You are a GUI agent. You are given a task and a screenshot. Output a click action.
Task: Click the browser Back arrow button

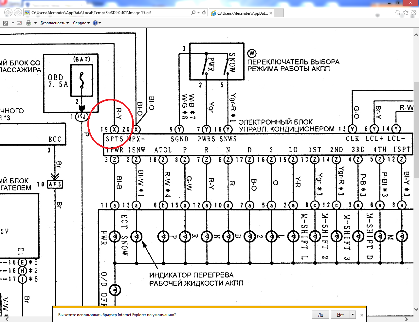[x=8, y=13]
